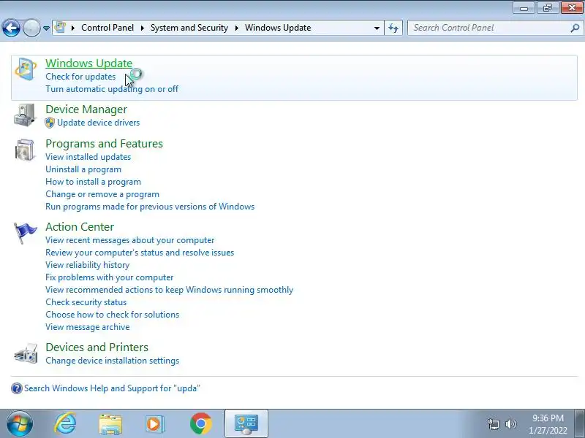Go back with the blue back arrow
Image resolution: width=585 pixels, height=438 pixels.
click(11, 28)
